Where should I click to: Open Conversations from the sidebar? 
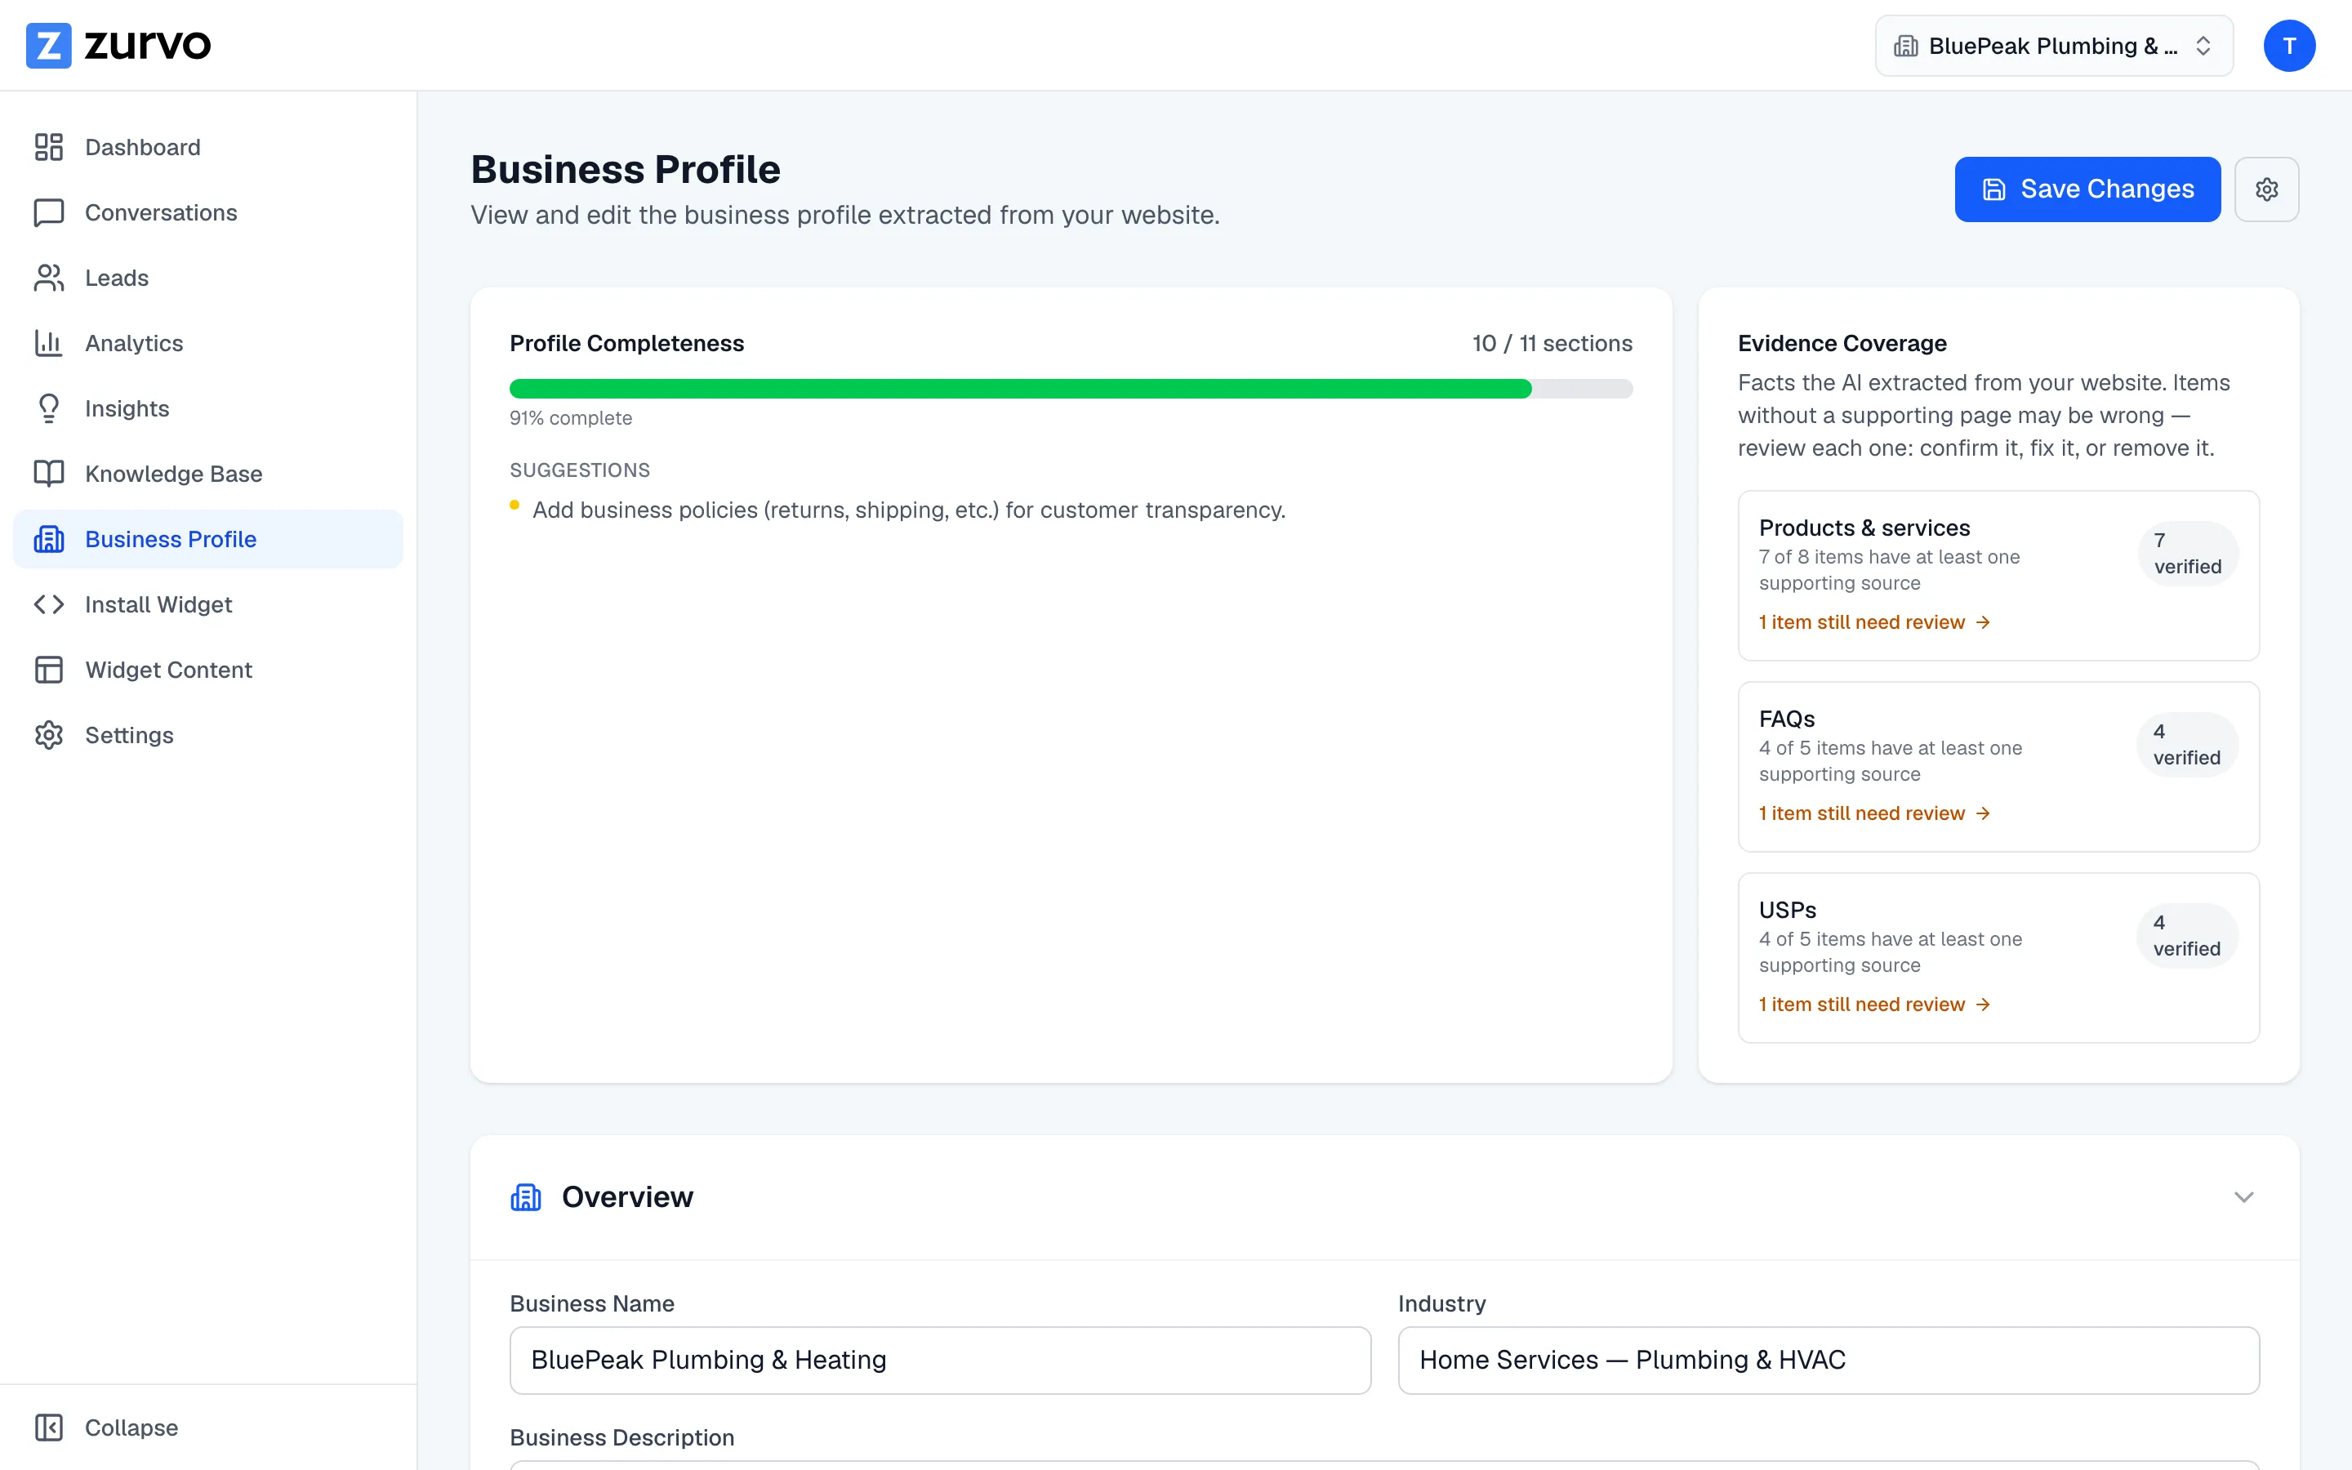[208, 212]
